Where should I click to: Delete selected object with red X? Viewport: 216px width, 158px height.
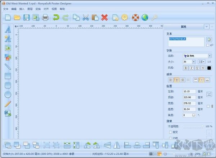coord(104,18)
